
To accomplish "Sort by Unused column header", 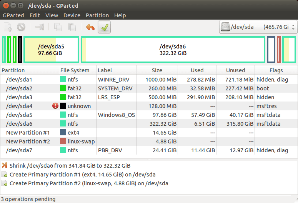I will pyautogui.click(x=235, y=70).
